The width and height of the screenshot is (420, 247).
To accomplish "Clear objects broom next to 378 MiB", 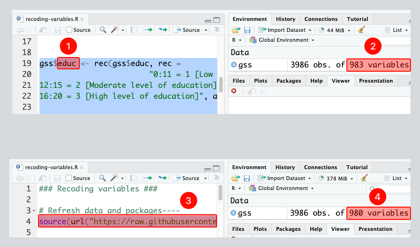I will (364, 178).
